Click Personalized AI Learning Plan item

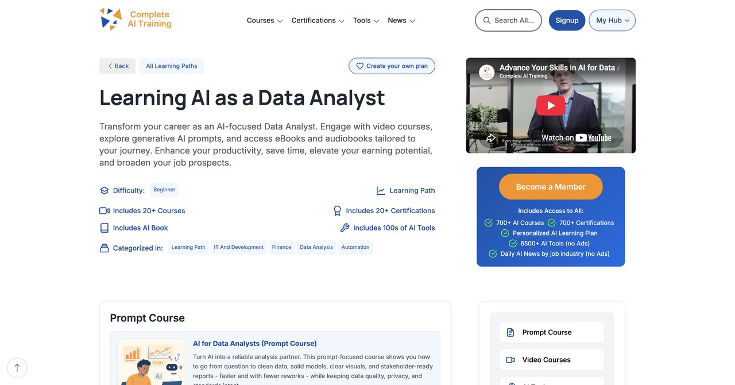pyautogui.click(x=549, y=233)
